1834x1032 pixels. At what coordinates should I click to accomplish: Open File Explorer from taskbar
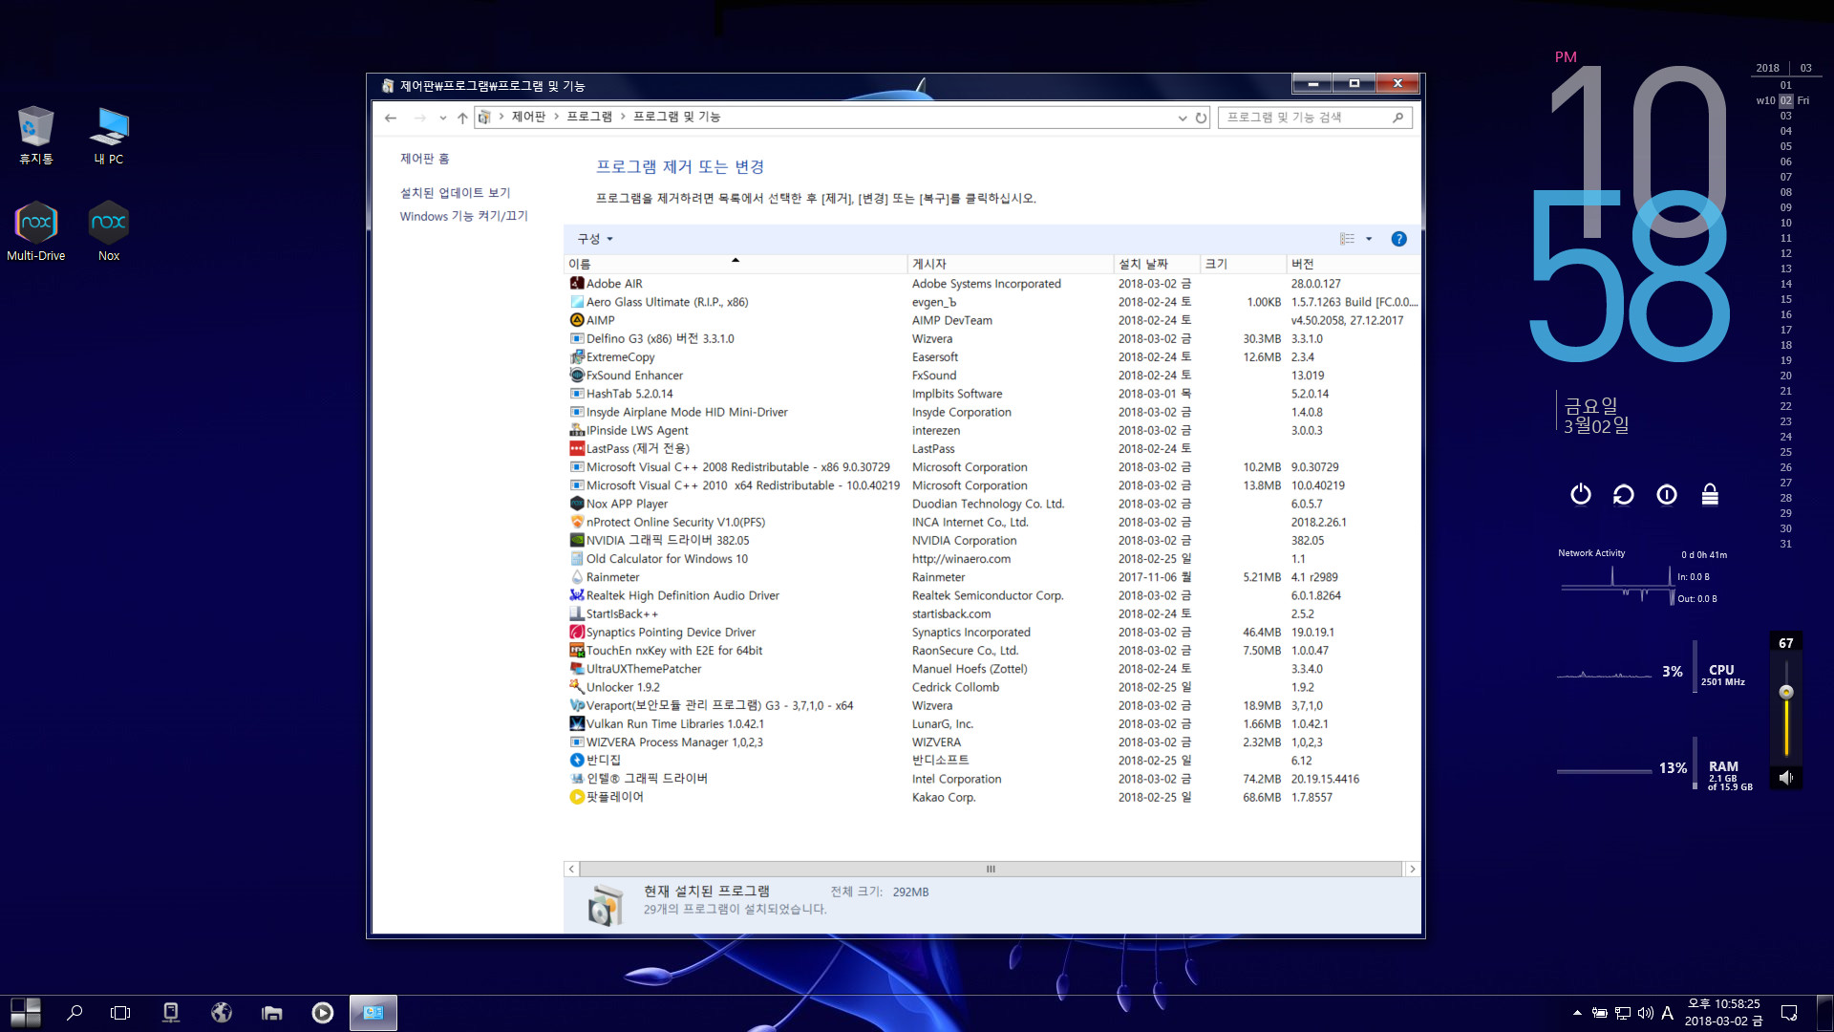[272, 1013]
